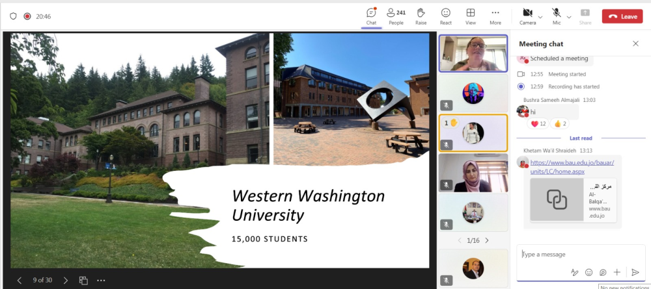Open slide grid view icon

tap(83, 281)
